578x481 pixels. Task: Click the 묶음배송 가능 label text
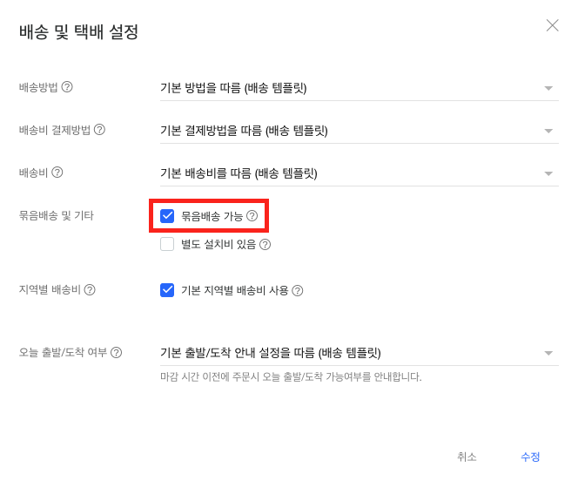click(212, 216)
